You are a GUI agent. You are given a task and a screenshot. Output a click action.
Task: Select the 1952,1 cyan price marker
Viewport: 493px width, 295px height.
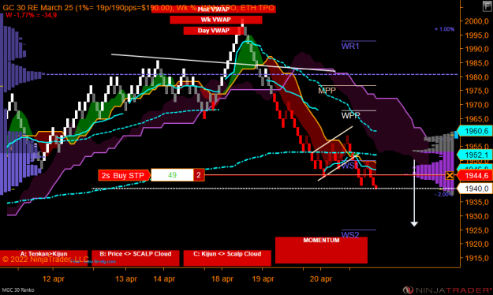pos(476,155)
